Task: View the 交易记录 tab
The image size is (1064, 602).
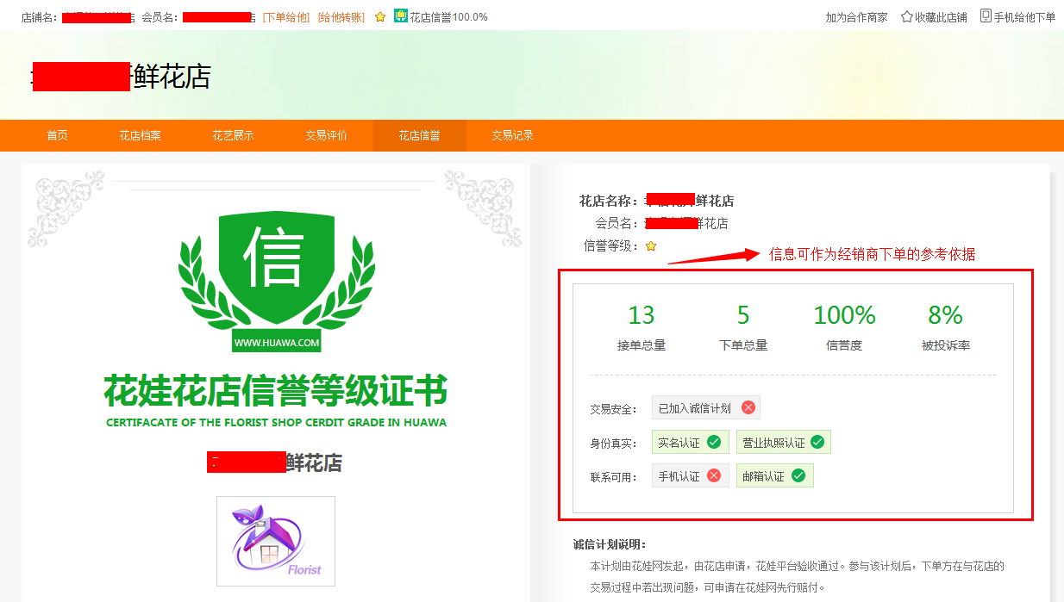Action: (512, 135)
